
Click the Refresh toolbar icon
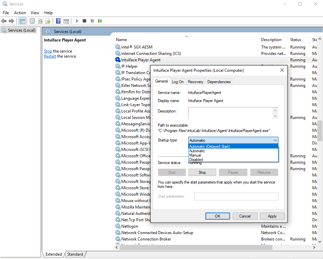(40, 21)
